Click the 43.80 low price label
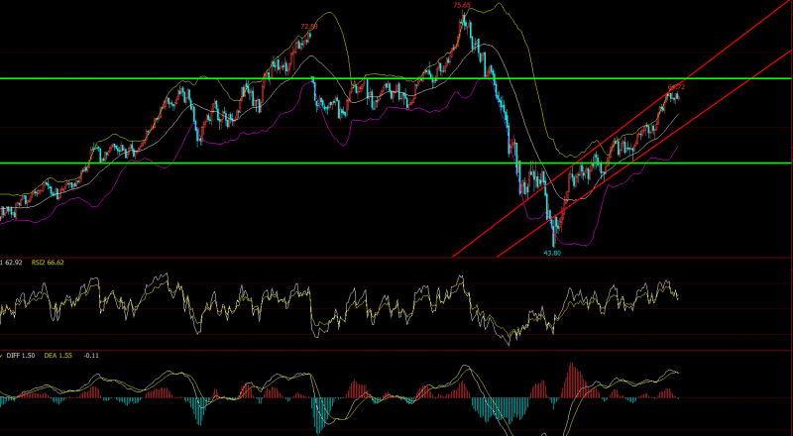 554,253
